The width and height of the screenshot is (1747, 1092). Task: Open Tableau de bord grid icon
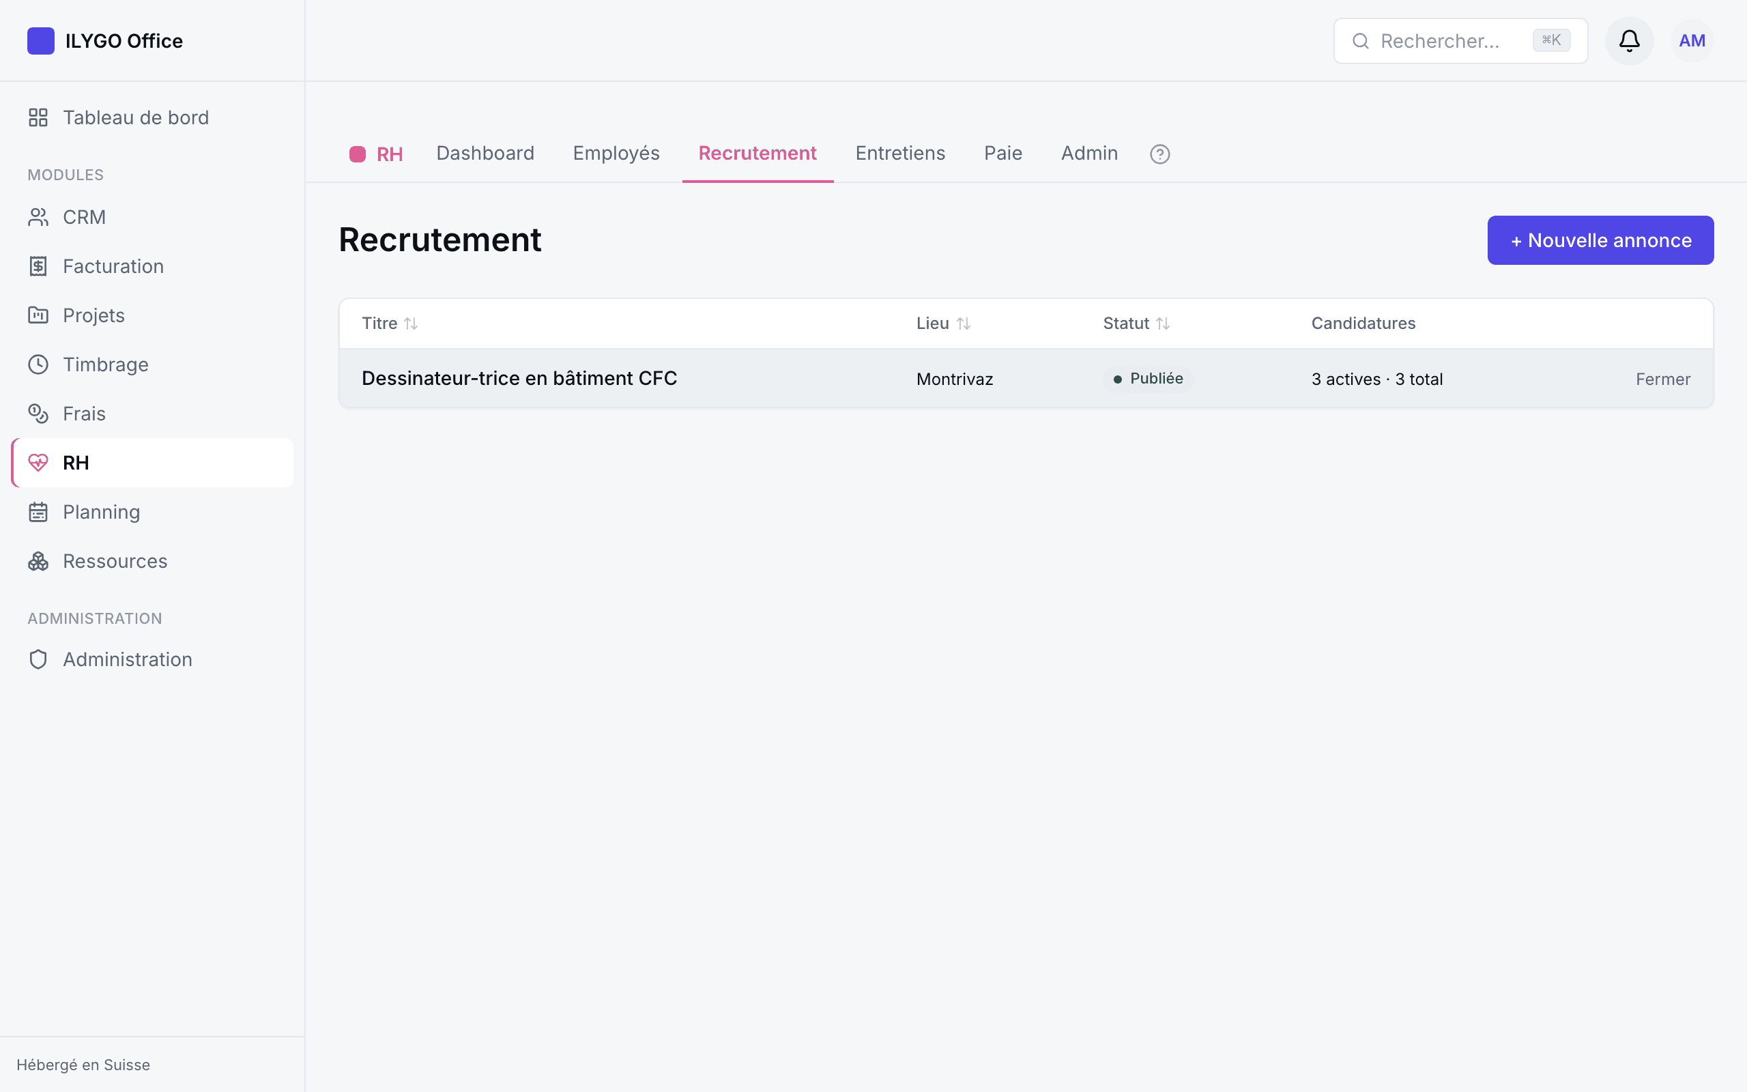38,117
